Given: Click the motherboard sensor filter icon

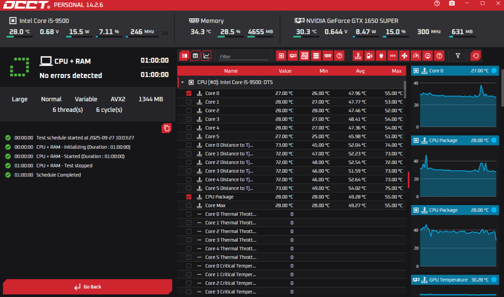Looking at the screenshot, I should pos(304,56).
